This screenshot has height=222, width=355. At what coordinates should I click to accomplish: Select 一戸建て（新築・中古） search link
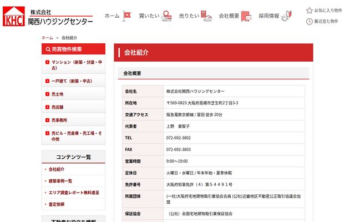click(x=72, y=81)
